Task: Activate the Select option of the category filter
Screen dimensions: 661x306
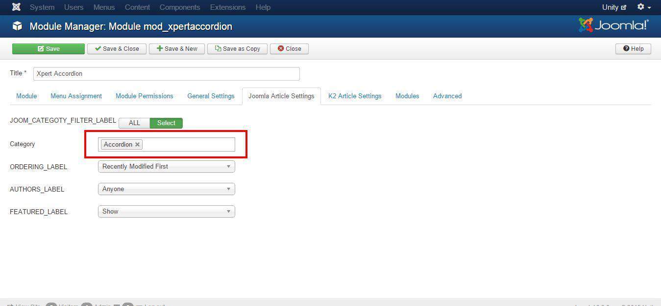Action: tap(166, 123)
